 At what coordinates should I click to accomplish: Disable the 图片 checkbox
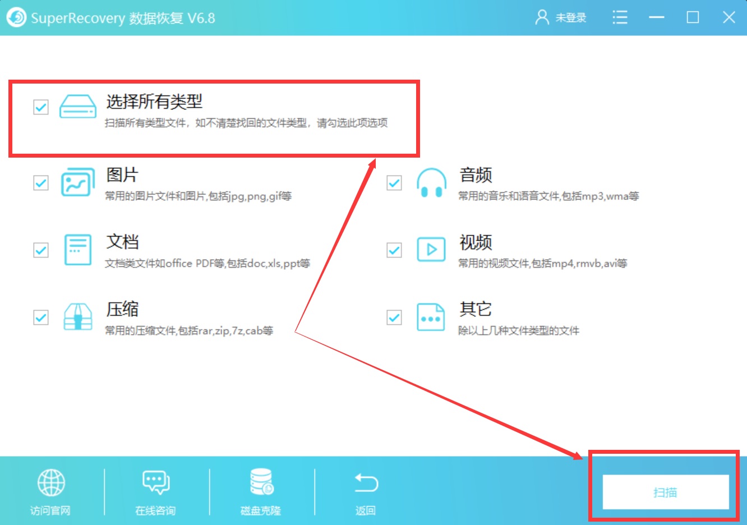40,182
